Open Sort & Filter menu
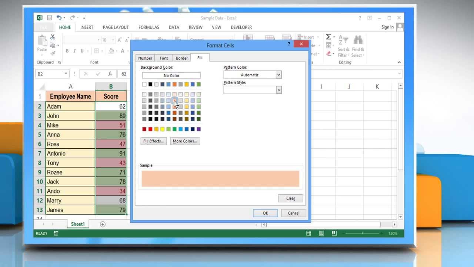 coord(343,46)
